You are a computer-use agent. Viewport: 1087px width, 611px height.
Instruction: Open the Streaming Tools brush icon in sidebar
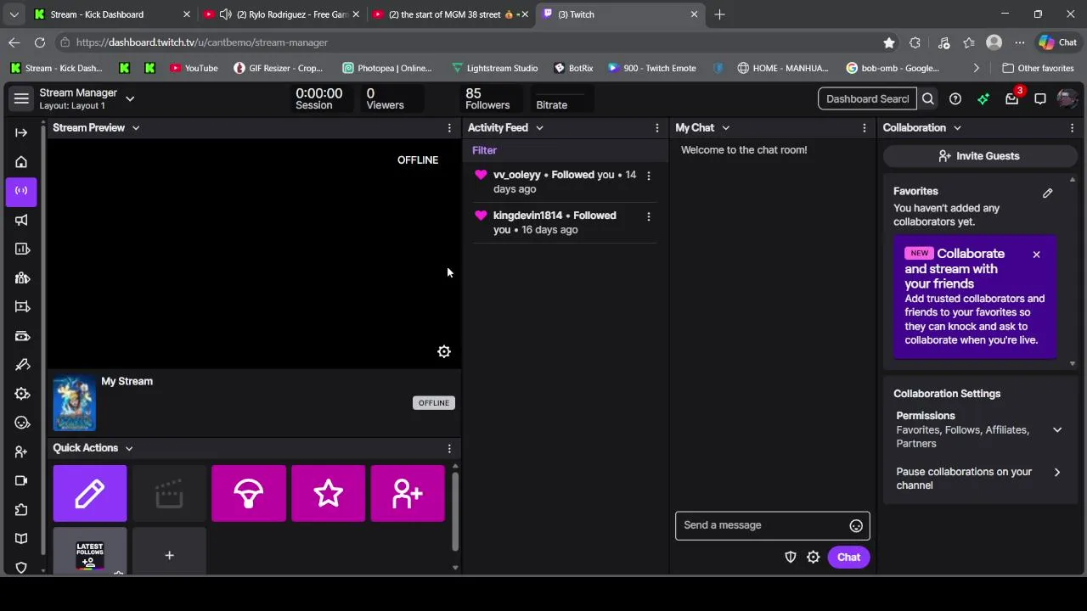[x=22, y=365]
